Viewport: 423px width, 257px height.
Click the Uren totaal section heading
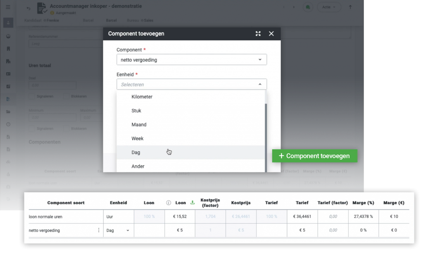[x=40, y=66]
